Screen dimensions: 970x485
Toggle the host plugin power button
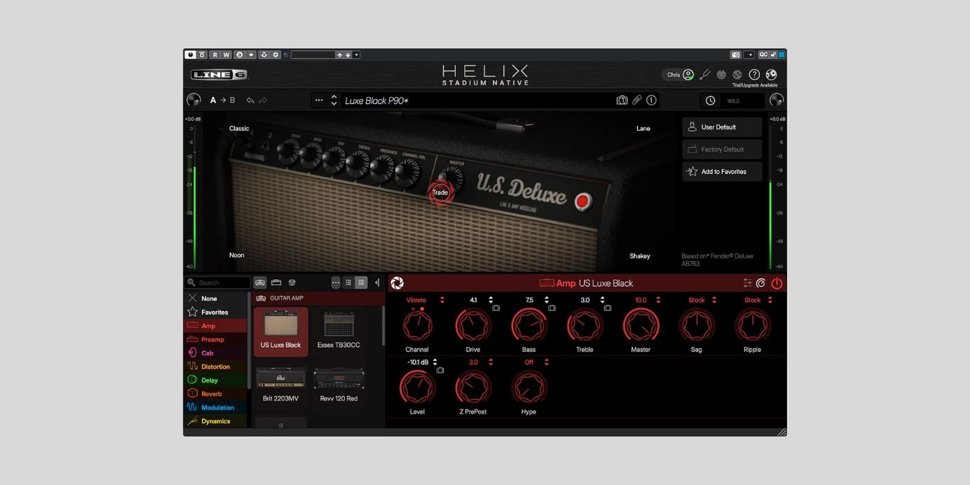click(x=190, y=55)
